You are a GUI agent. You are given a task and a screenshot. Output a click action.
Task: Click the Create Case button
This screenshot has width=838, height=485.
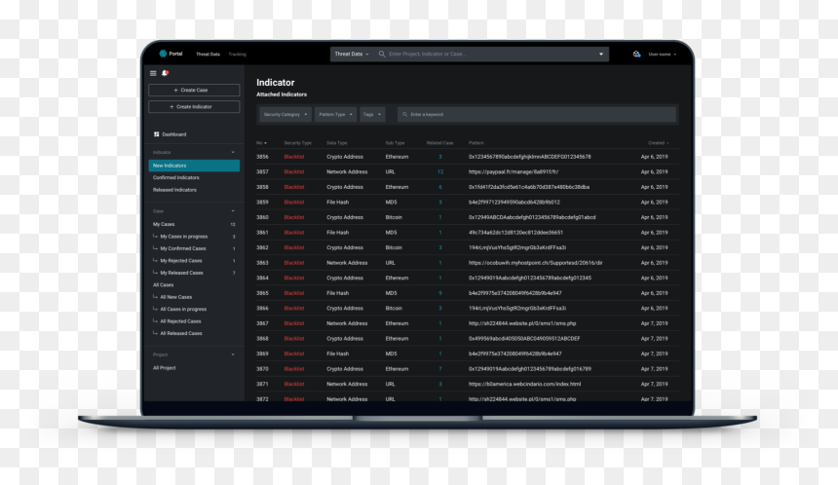coord(194,90)
